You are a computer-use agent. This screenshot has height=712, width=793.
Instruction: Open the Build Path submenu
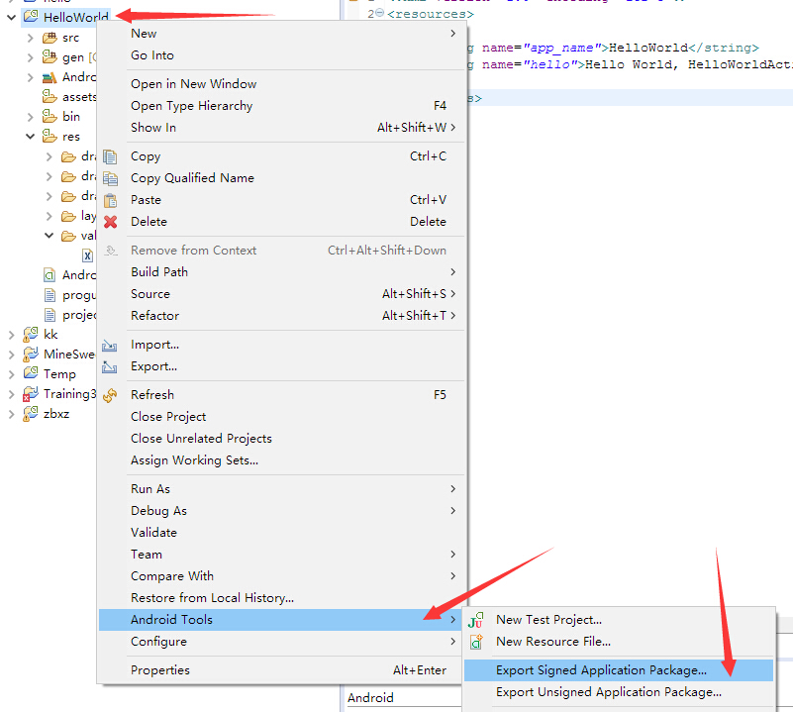(159, 272)
